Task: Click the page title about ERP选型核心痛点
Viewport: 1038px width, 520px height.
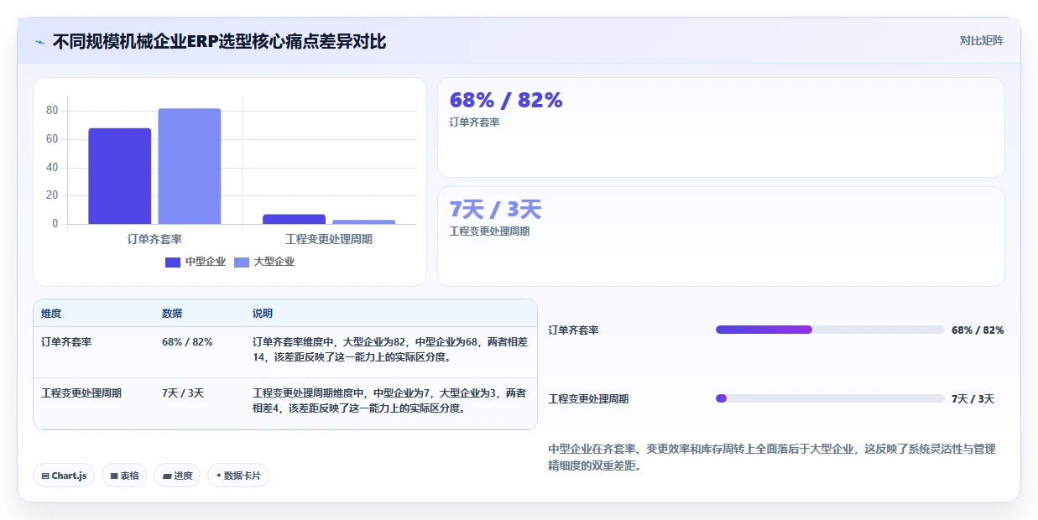Action: point(219,41)
